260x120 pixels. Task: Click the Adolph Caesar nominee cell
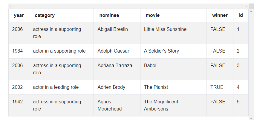tap(113, 51)
